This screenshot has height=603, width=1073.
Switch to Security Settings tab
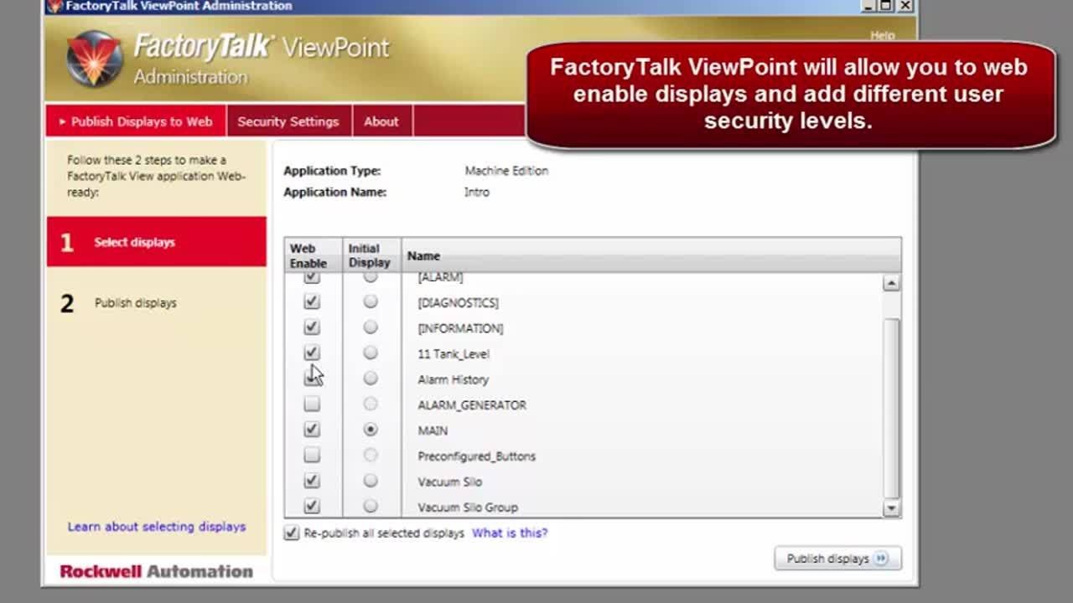[x=288, y=121]
